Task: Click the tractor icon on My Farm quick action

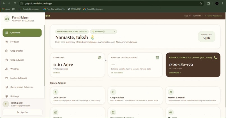Action: [171, 112]
